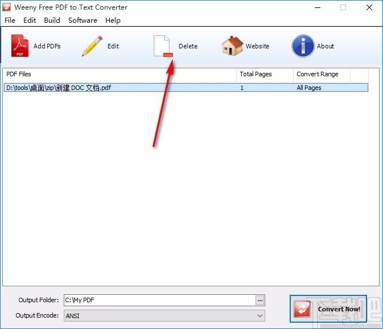Browse for output folder with ellipsis button

260,300
